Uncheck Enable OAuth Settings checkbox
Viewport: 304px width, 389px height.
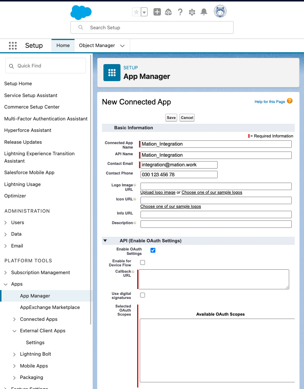click(x=153, y=250)
